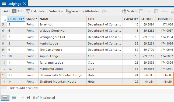Click to add new row
174x102 pixels.
click(x=23, y=88)
